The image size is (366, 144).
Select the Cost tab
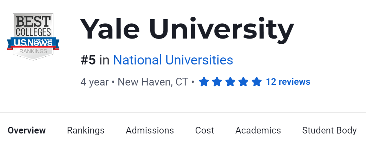tap(204, 131)
